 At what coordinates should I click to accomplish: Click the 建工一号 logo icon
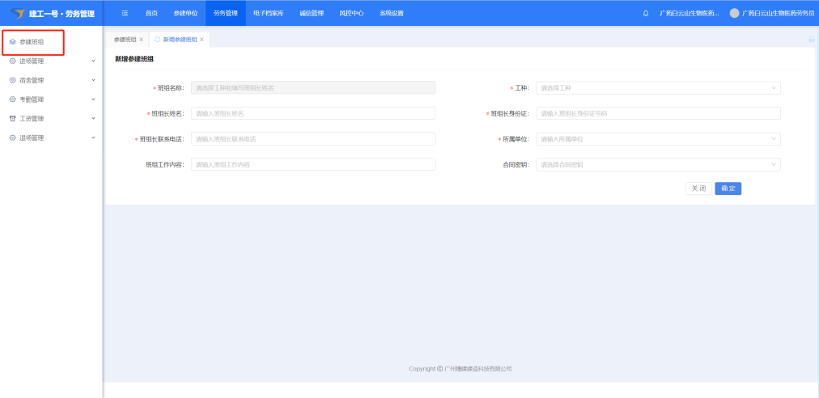(x=18, y=13)
